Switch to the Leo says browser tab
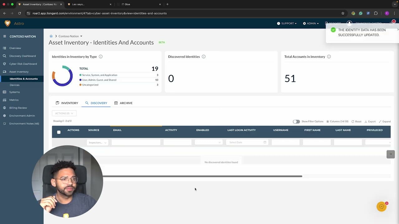This screenshot has width=399, height=224. click(90, 4)
